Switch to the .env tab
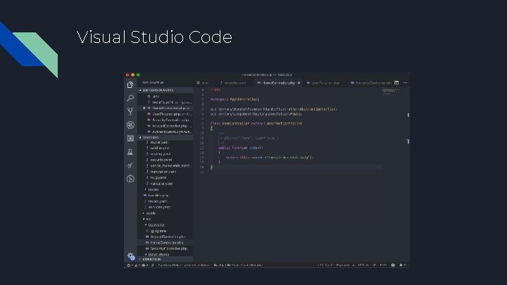 (x=203, y=83)
